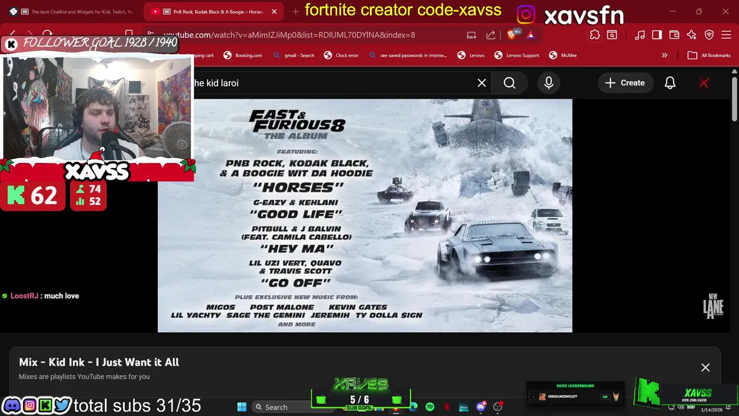The height and width of the screenshot is (416, 739).
Task: Click the share page icon in address bar
Action: pos(491,35)
